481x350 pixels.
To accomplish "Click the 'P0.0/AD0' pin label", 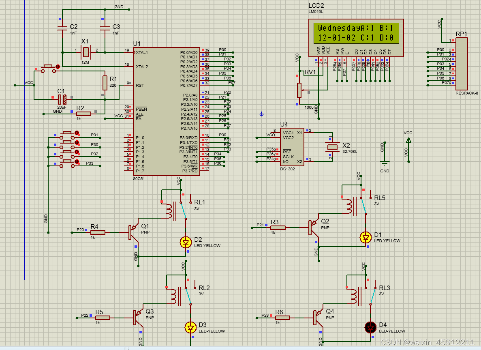I will click(189, 52).
